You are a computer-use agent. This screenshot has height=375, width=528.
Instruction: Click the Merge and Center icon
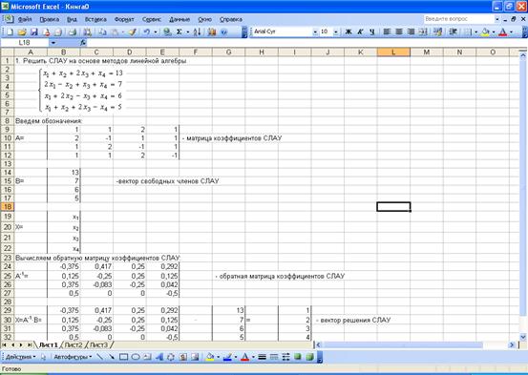423,32
